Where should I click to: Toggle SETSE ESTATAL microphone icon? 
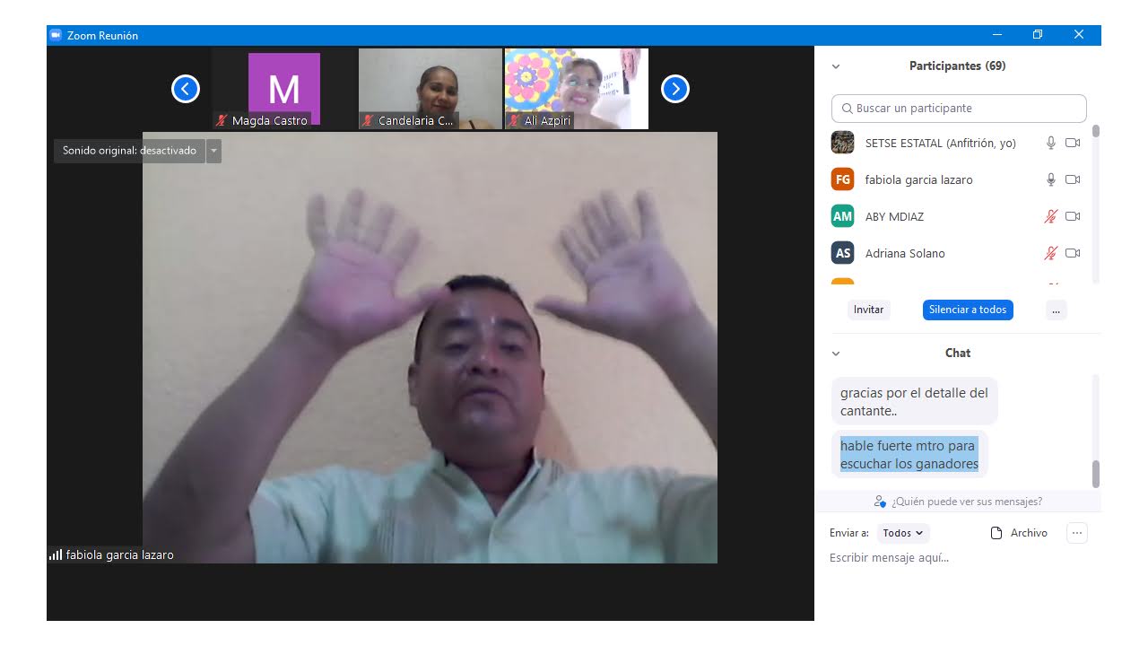(1051, 143)
